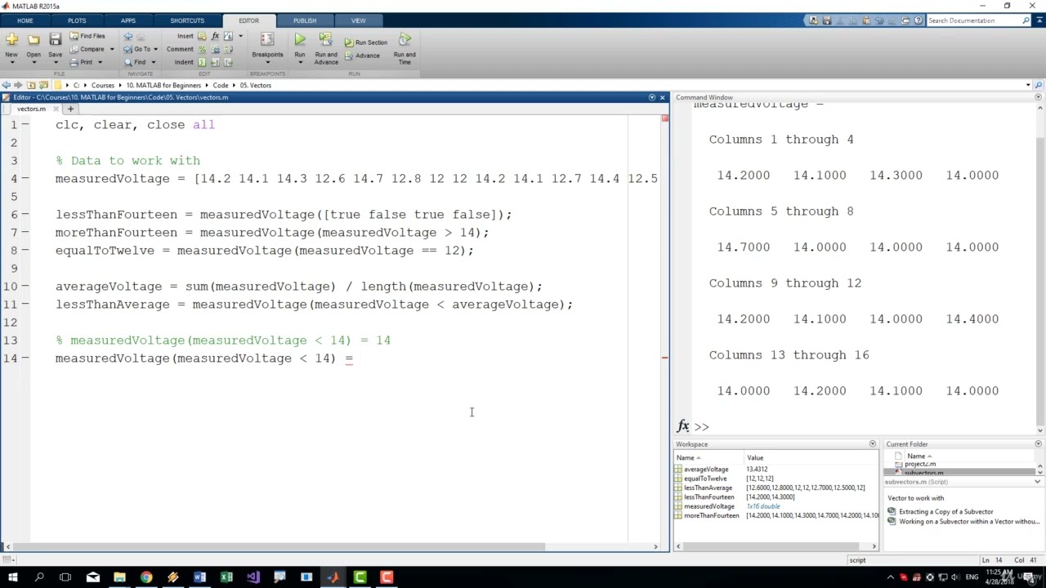This screenshot has height=588, width=1046.
Task: Collapse the subvectors.m details panel
Action: (x=1037, y=482)
